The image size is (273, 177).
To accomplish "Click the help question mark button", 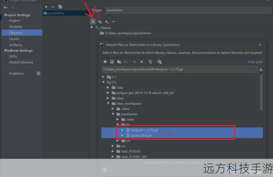I will (x=105, y=170).
